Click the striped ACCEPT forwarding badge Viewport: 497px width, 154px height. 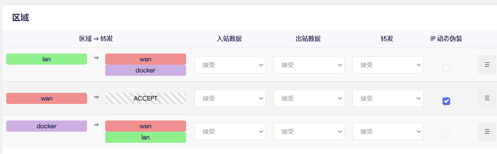point(145,98)
